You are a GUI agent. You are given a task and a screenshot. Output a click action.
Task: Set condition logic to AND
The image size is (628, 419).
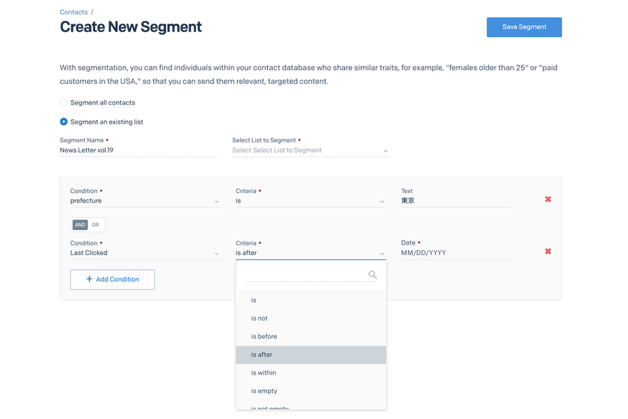click(x=80, y=225)
